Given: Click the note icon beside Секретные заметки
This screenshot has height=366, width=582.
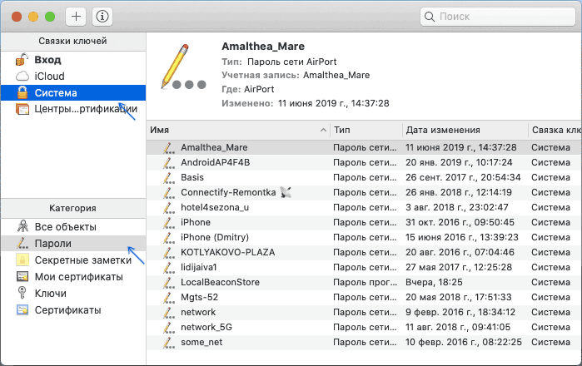Looking at the screenshot, I should [x=22, y=260].
